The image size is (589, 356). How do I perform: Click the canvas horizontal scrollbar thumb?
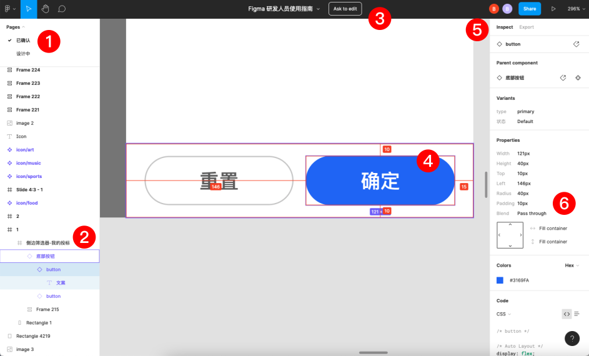(x=374, y=353)
